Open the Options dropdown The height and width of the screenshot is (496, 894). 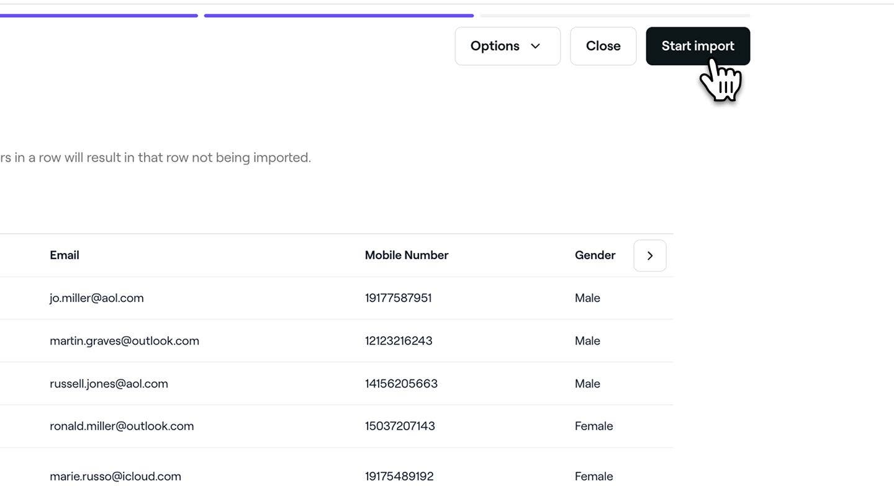[507, 46]
